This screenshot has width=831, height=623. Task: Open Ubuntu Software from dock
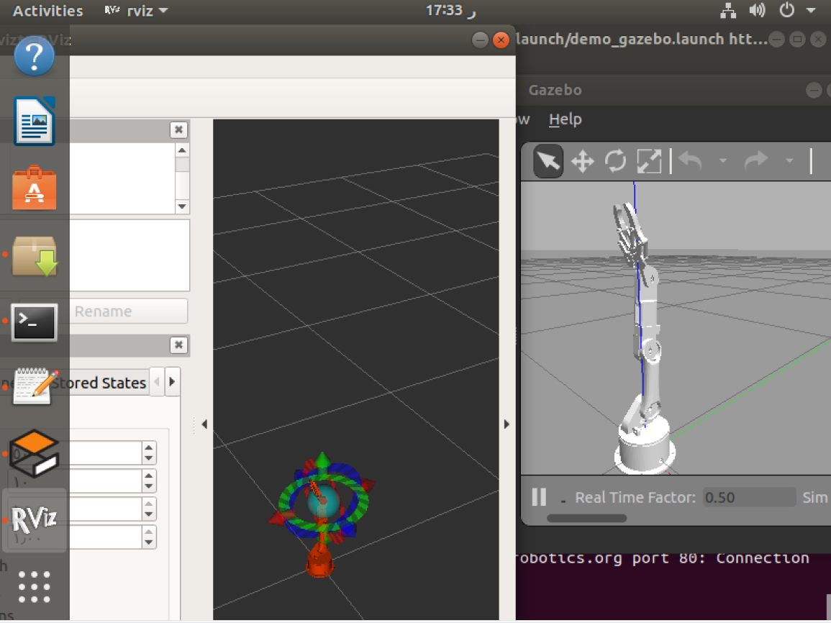point(35,188)
